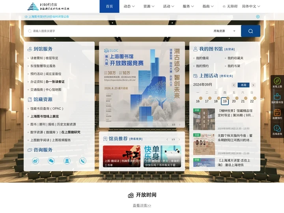Go to previous week in calendar
This screenshot has height=213, width=284.
click(234, 85)
